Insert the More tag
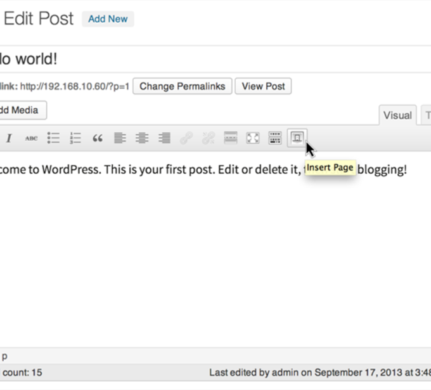Screen dimensions: 431x390 [x=231, y=138]
